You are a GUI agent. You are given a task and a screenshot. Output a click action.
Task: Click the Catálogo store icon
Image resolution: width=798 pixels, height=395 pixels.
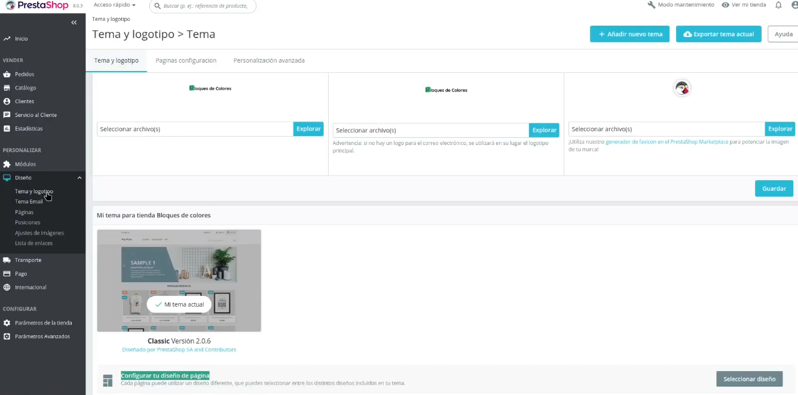[7, 88]
